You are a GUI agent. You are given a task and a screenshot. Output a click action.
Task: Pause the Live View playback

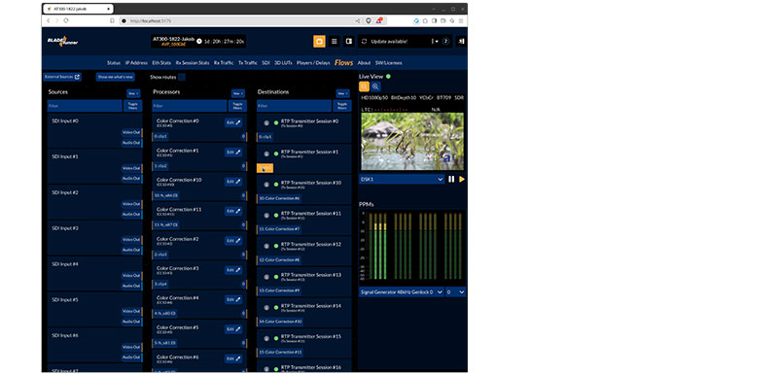click(x=451, y=180)
